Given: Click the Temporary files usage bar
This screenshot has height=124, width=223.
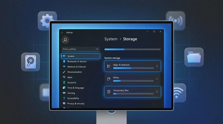Looking at the screenshot, I should 133,94.
